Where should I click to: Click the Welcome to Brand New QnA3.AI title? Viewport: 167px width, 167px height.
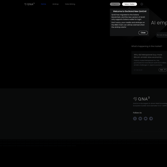coord(130,12)
